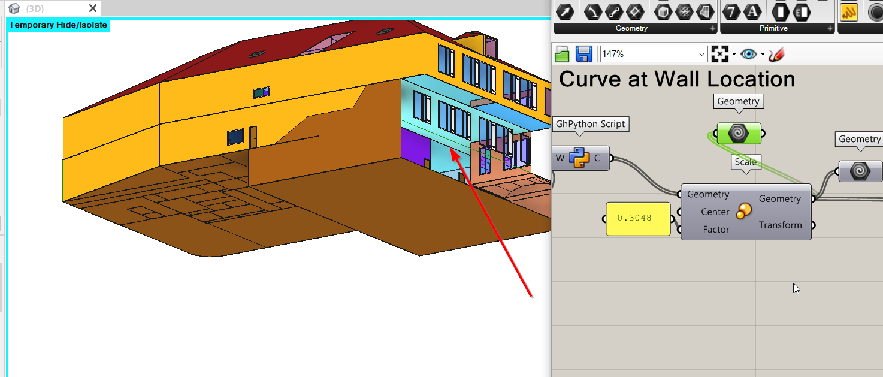
Task: Click the Curve at Wall Location title
Action: [x=677, y=79]
